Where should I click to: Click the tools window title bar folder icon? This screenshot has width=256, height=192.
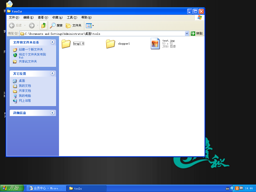click(9, 11)
